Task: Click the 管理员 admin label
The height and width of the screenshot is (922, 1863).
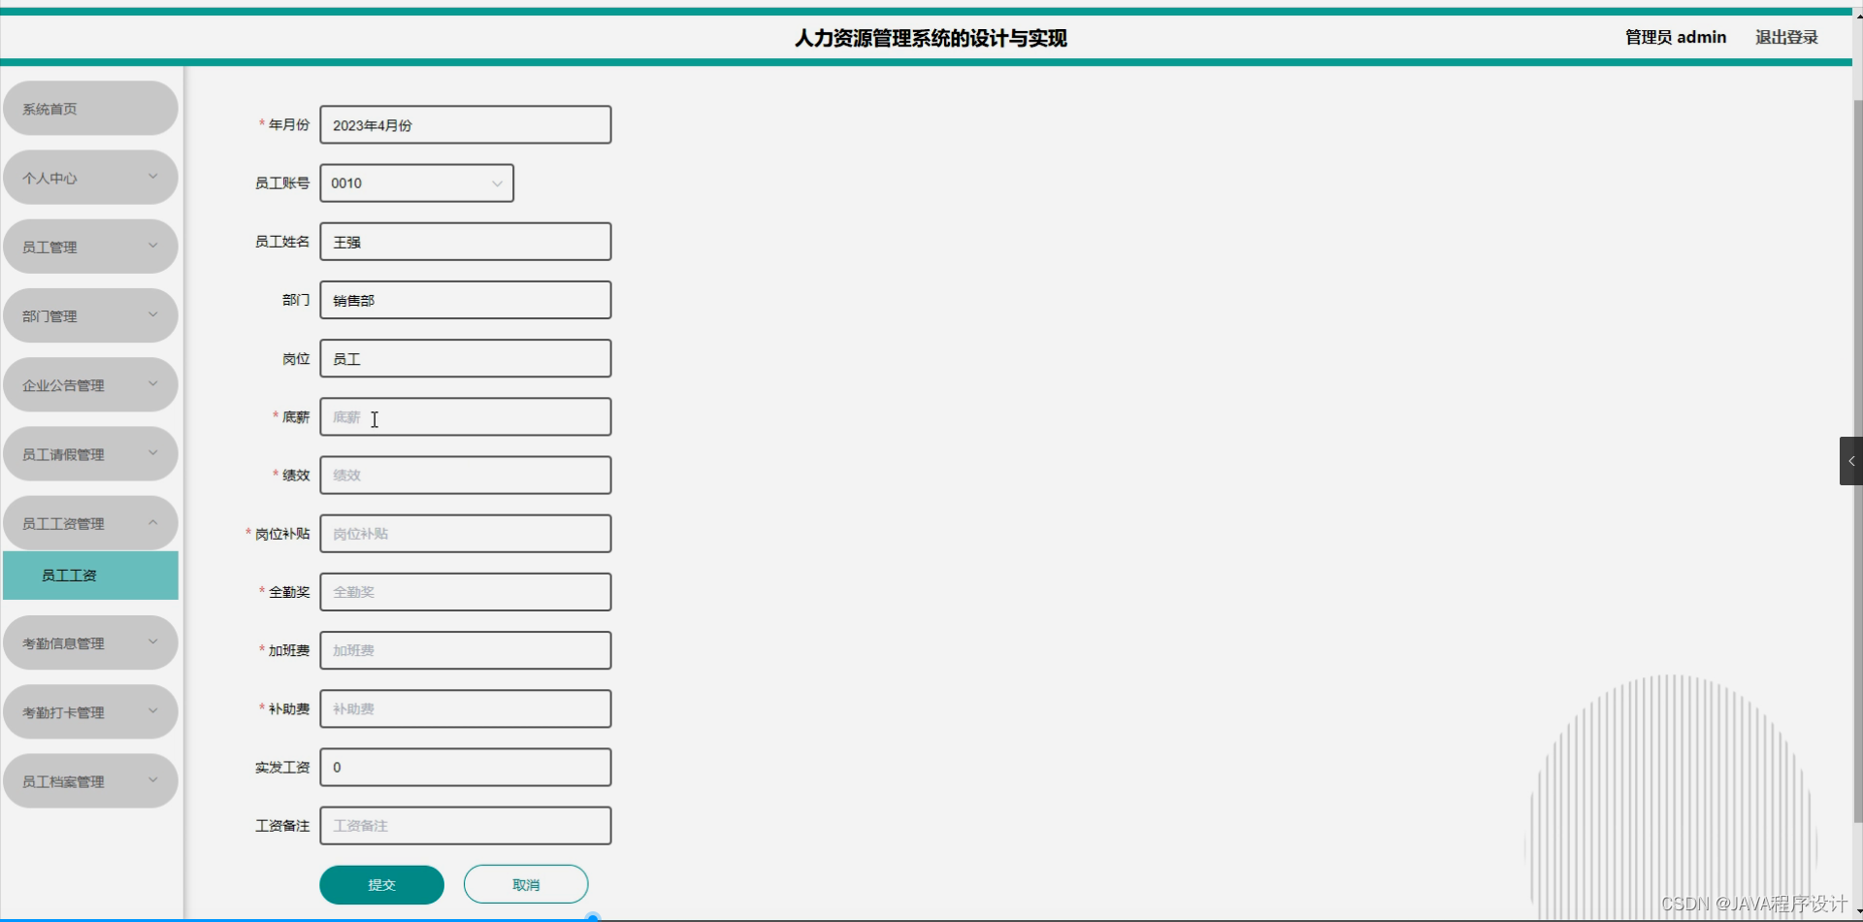Action: 1676,37
